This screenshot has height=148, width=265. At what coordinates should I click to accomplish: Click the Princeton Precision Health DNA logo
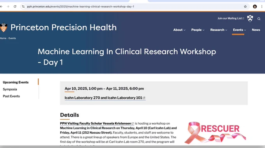[x=4, y=28]
